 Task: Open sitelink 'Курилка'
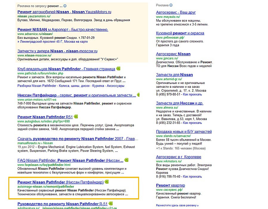pyautogui.click(x=98, y=86)
